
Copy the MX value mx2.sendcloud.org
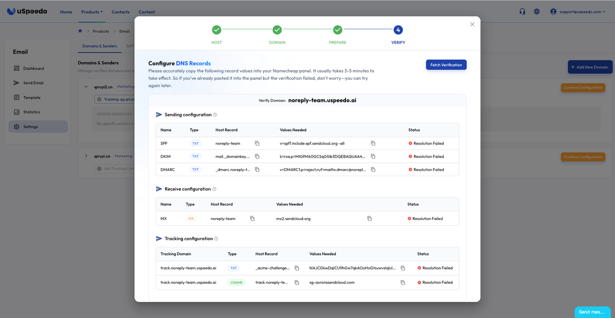369,219
